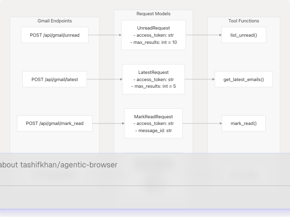Click the POST /api/gmail/unread endpoint node
This screenshot has height=217, width=290.
[x=55, y=35]
